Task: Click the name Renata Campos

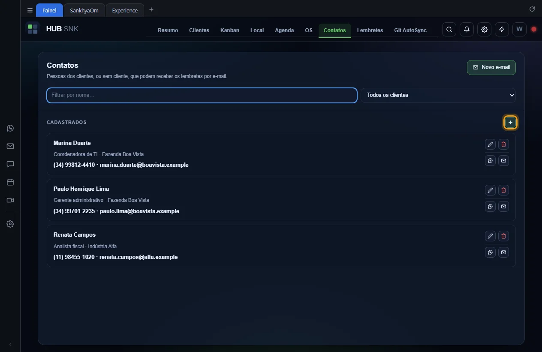Action: (75, 235)
